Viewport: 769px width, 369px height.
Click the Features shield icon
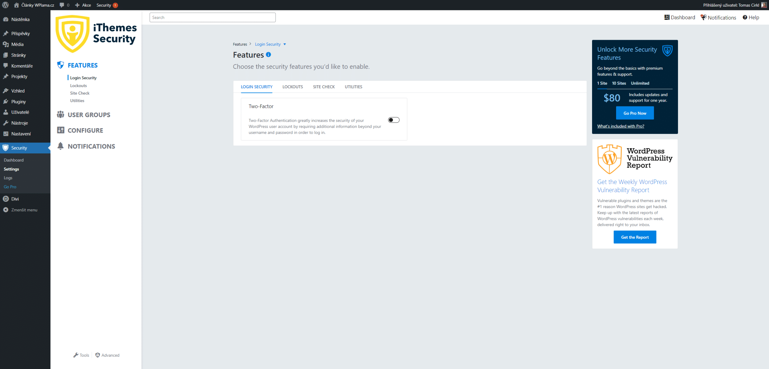(60, 65)
